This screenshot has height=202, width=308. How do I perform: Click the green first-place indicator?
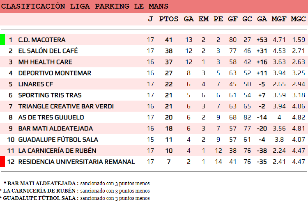(2, 40)
